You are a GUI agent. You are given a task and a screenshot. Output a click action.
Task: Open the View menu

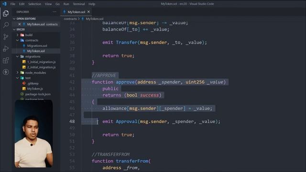tap(48, 4)
